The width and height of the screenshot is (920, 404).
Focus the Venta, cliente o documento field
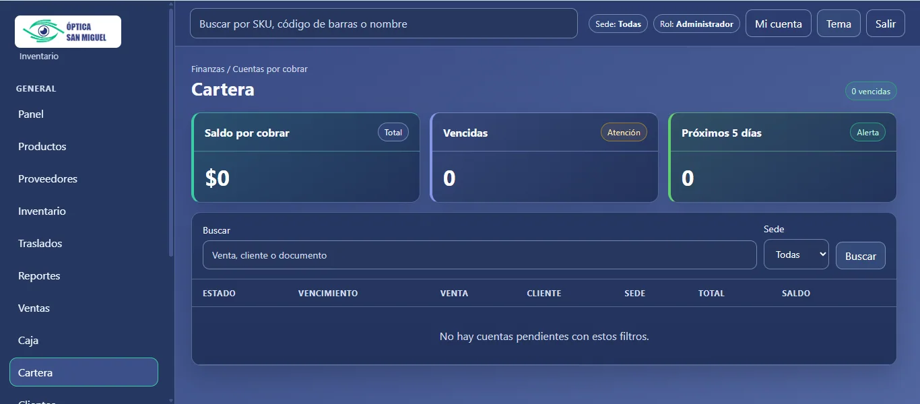480,255
